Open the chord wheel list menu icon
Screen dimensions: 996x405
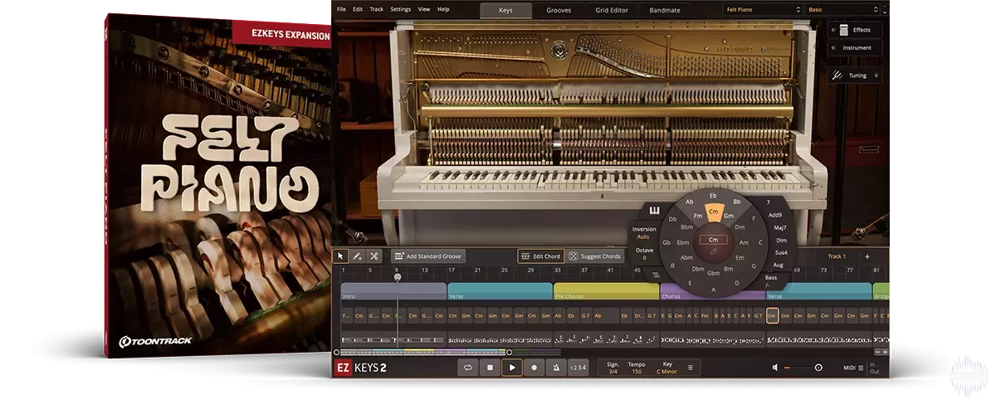(x=655, y=275)
